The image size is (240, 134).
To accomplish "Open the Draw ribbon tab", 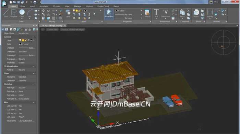I will [x=23, y=6].
